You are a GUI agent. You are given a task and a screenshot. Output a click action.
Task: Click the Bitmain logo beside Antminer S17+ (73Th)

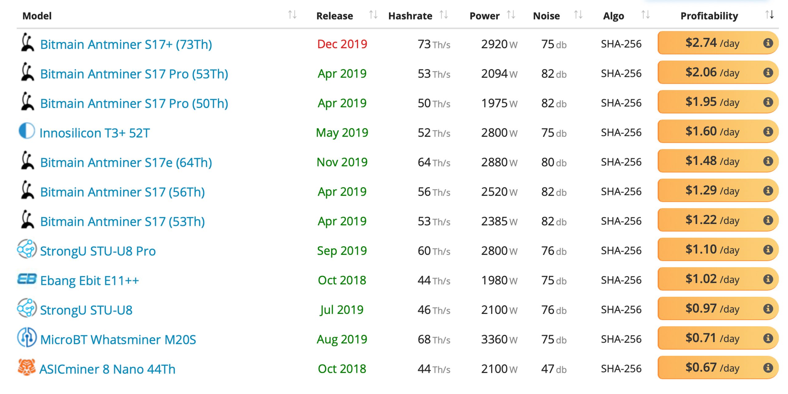[27, 42]
